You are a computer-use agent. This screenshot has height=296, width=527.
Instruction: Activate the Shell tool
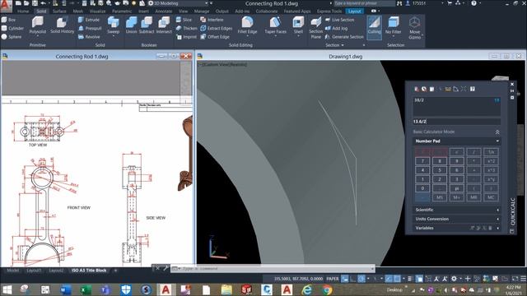(x=298, y=25)
